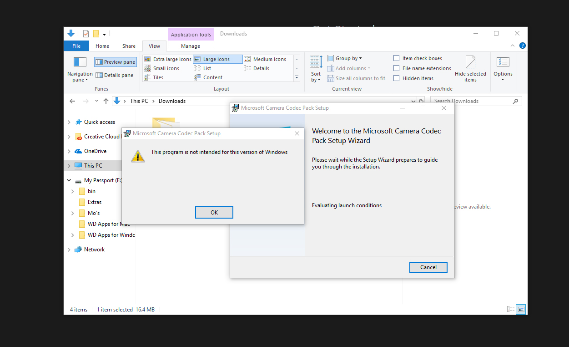This screenshot has width=569, height=347.
Task: Switch to large thumbnails view in status bar
Action: point(521,309)
